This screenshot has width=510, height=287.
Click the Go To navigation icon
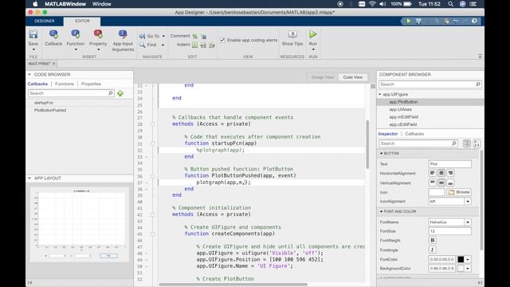click(x=142, y=36)
